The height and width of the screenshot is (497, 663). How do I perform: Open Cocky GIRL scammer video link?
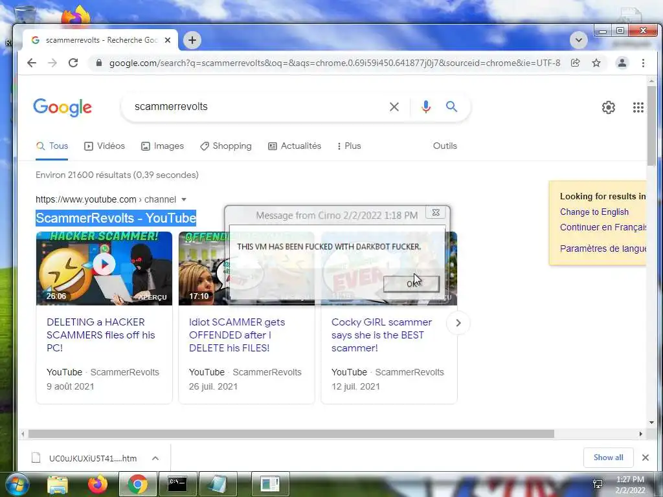pos(381,335)
